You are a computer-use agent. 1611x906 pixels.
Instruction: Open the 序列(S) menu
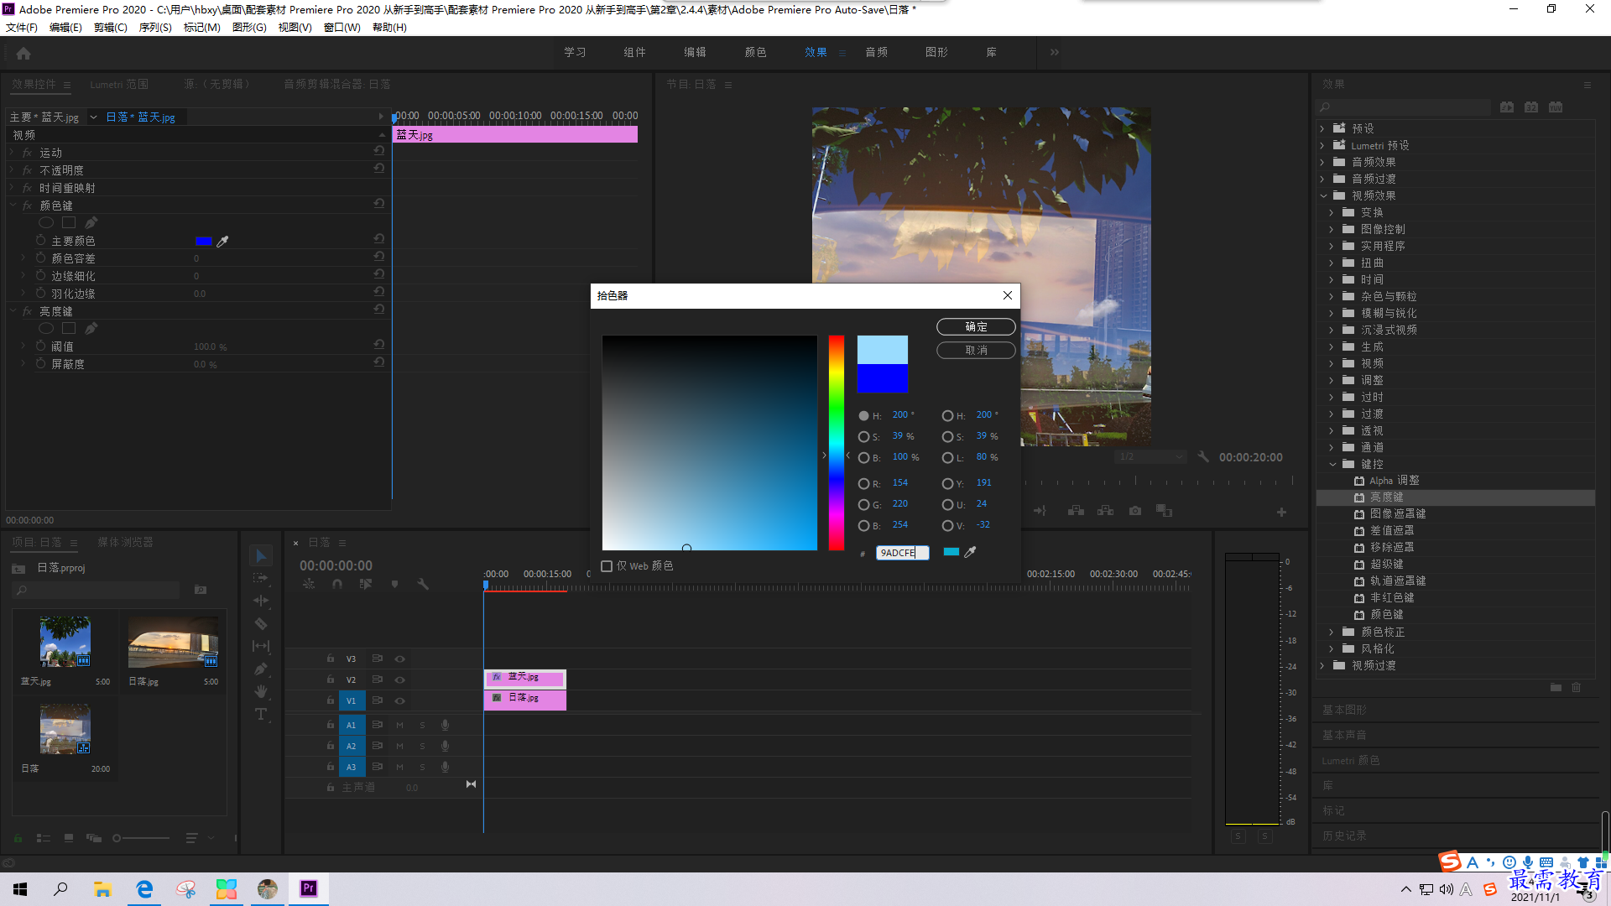coord(154,28)
